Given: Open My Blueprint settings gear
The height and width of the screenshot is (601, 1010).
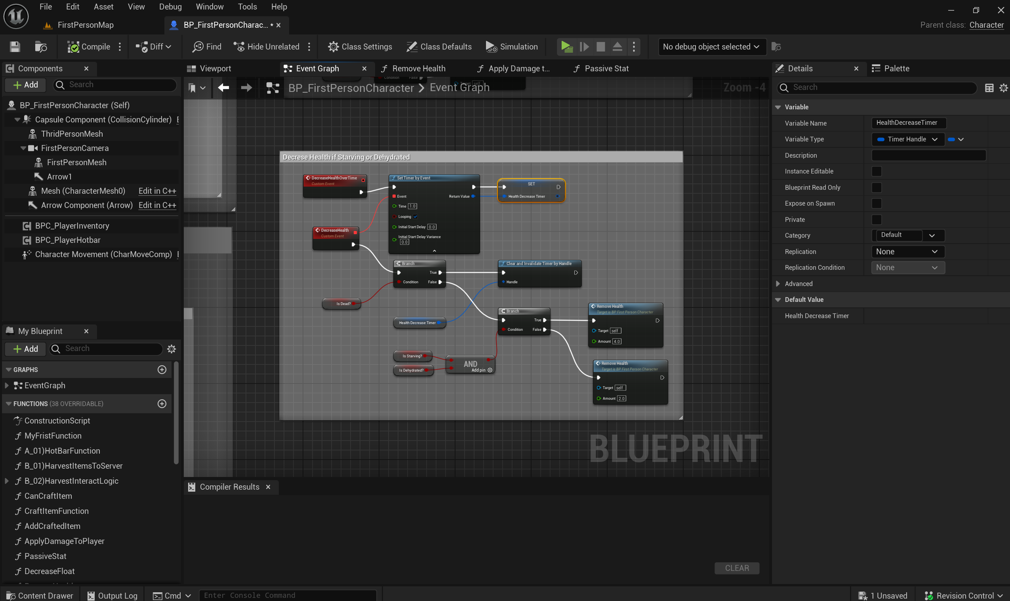Looking at the screenshot, I should [172, 349].
